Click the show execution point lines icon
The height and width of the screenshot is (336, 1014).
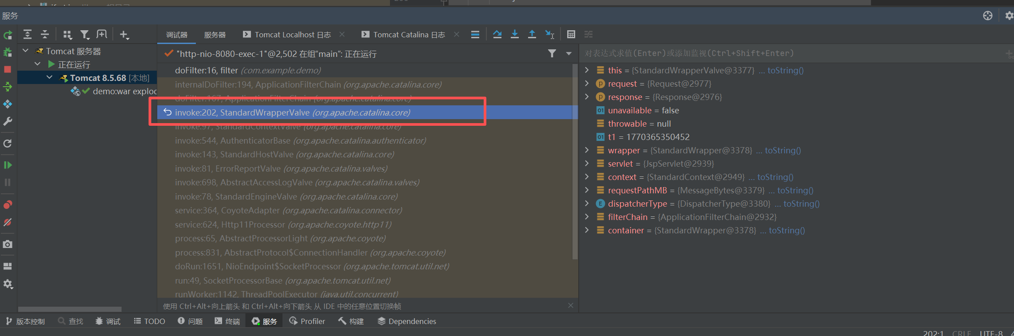[475, 35]
